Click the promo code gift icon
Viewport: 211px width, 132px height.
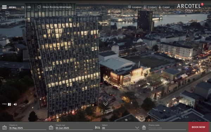144,127
